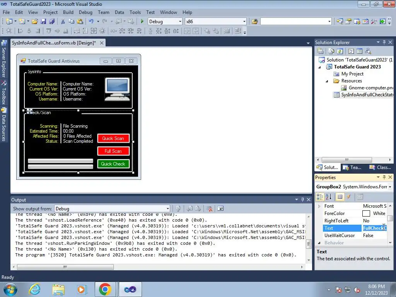Open the Build menu
This screenshot has height=297, width=396.
(68, 12)
